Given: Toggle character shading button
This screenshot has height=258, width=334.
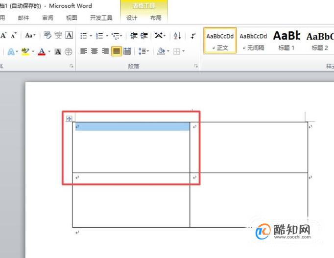Looking at the screenshot, I should click(x=58, y=51).
